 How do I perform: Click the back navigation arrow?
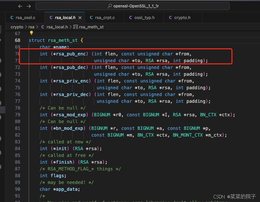20,6
